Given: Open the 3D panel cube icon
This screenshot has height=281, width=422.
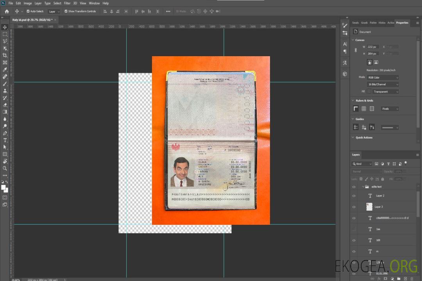Looking at the screenshot, I should [345, 74].
